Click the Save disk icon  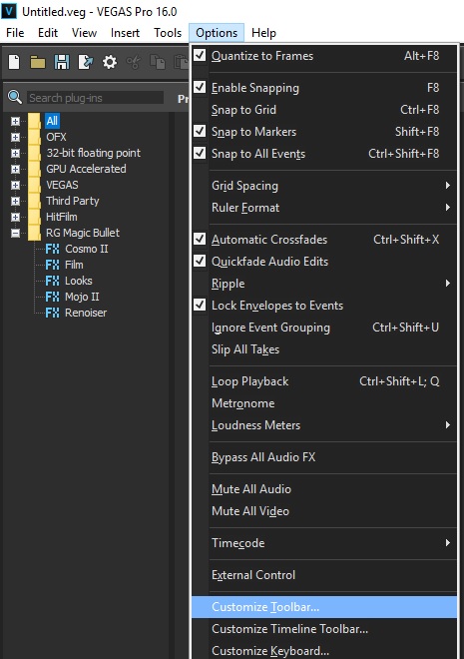coord(62,62)
